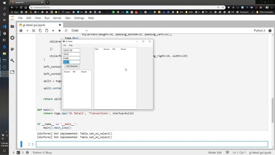Cut the selected cell using the scissors icon

pos(34,31)
